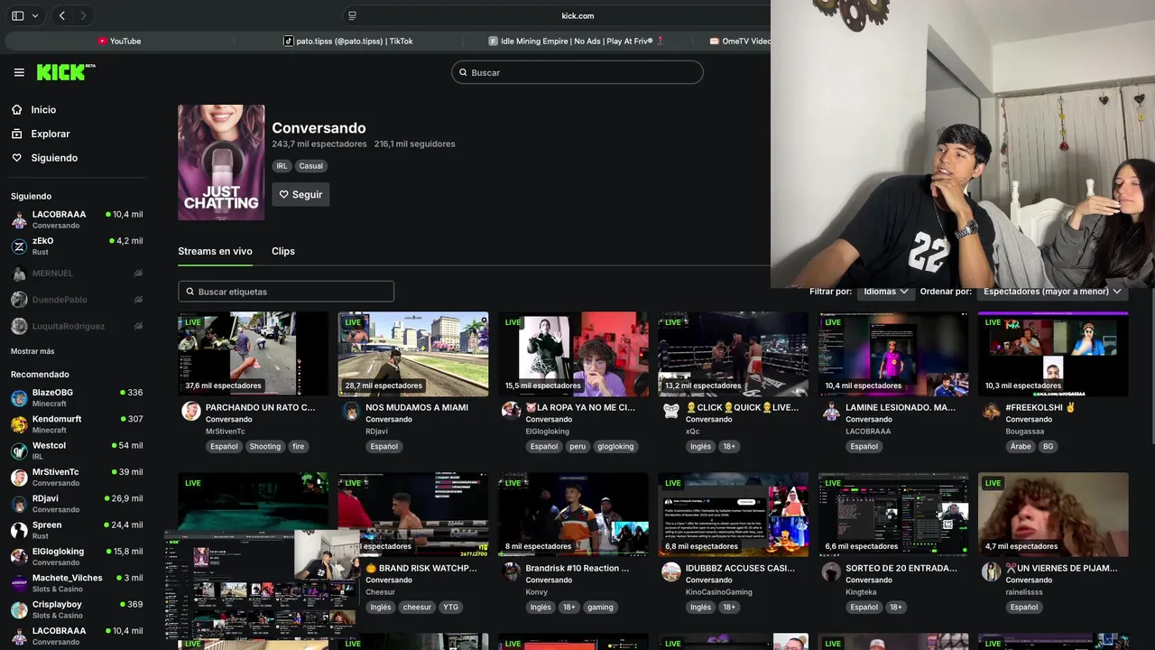Open PARCHANDO UN RATO stream thumbnail
The image size is (1155, 650).
253,354
